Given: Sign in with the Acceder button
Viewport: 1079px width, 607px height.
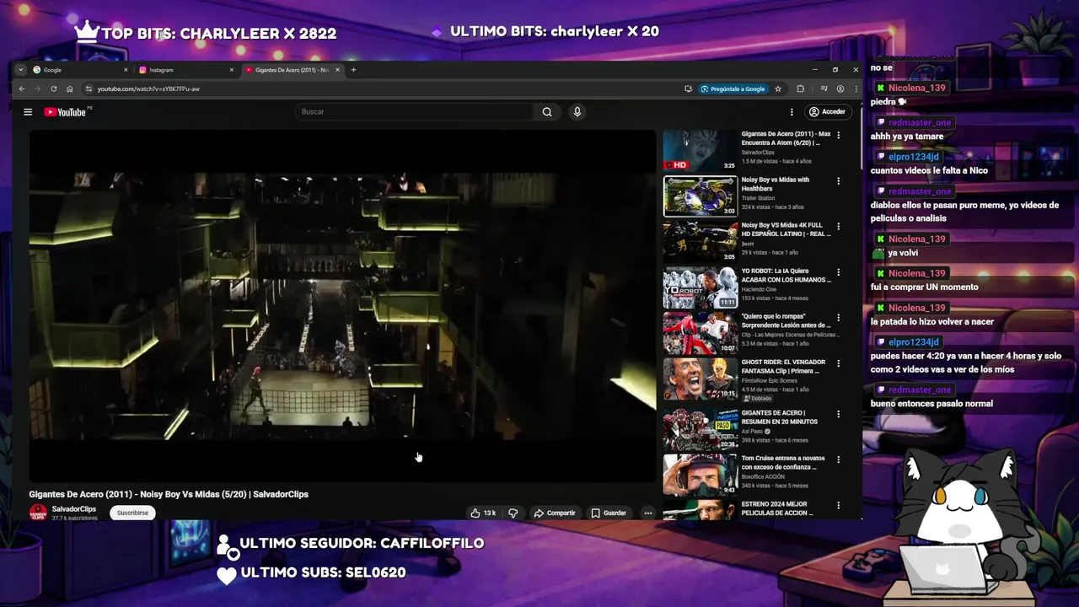Looking at the screenshot, I should click(827, 112).
